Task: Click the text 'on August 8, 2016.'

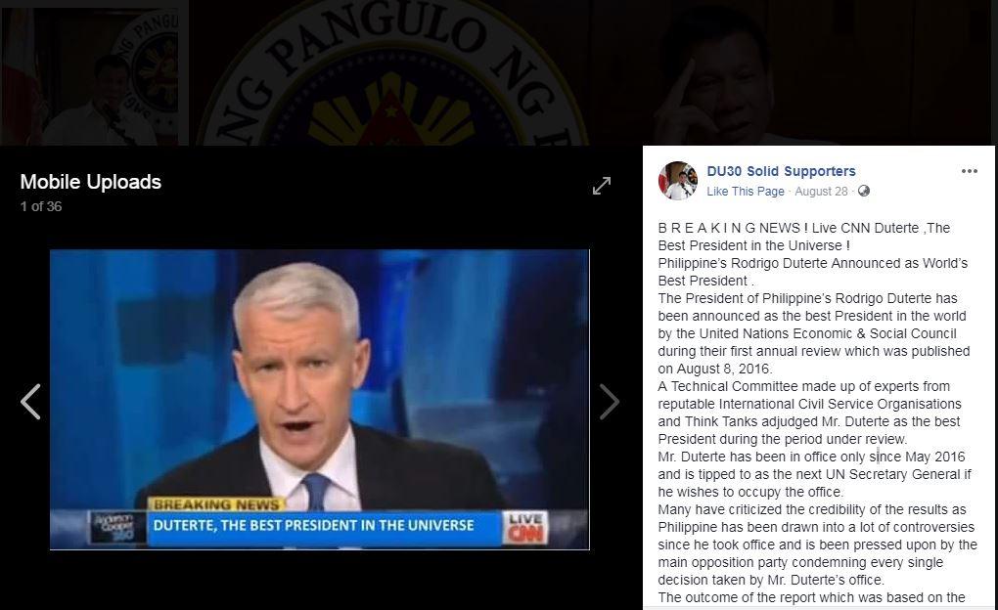Action: tap(715, 369)
